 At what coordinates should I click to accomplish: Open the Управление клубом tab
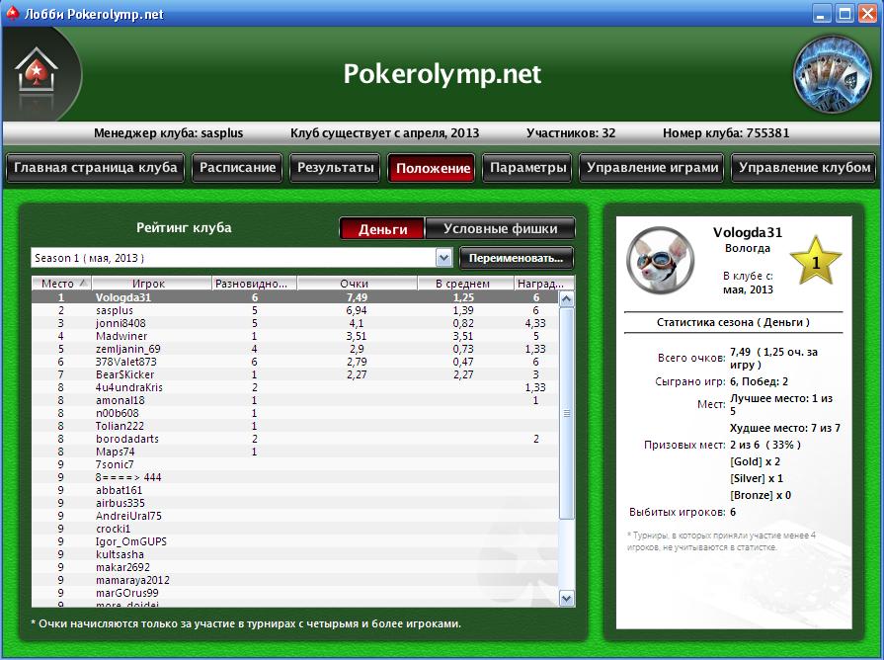805,168
